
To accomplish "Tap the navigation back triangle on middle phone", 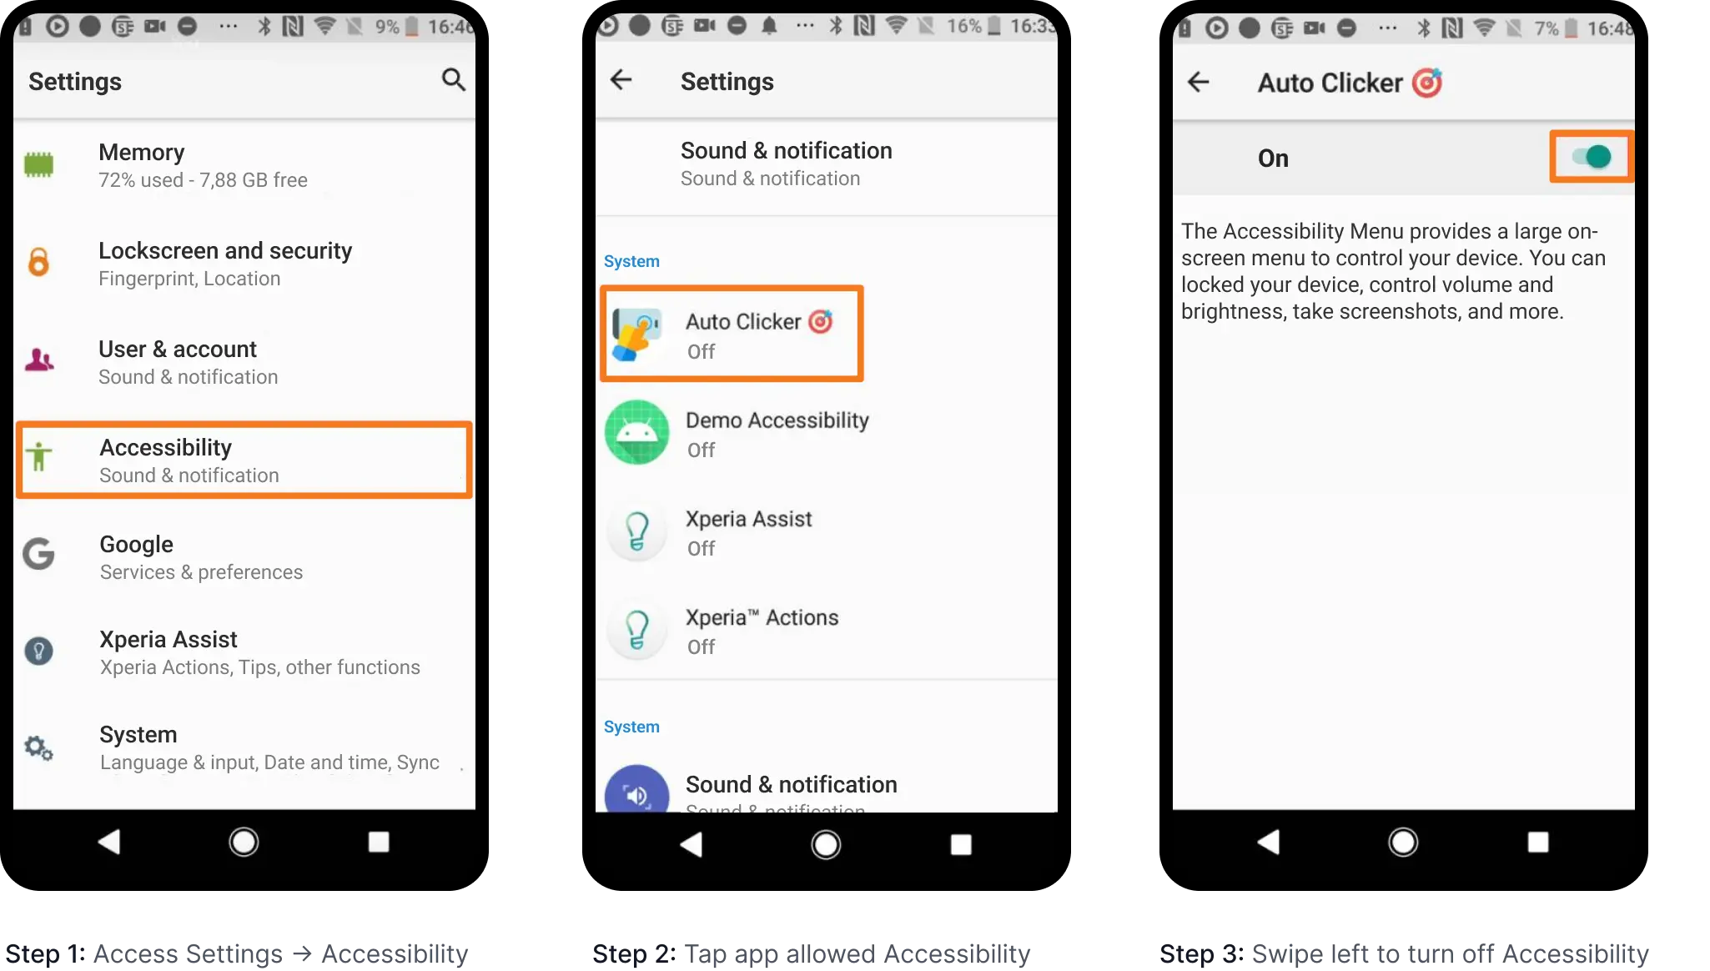I will coord(691,844).
